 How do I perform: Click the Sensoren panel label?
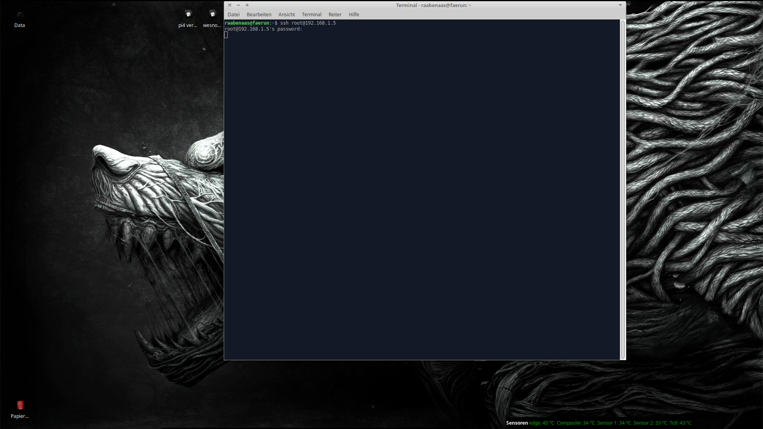517,423
